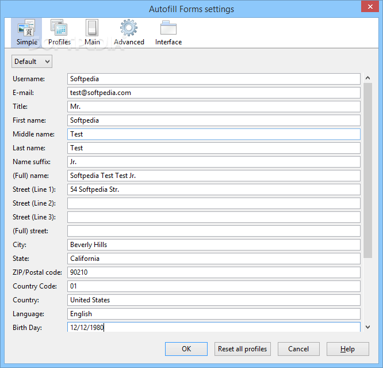Open the Profiles settings icon
This screenshot has width=383, height=368.
tap(59, 33)
